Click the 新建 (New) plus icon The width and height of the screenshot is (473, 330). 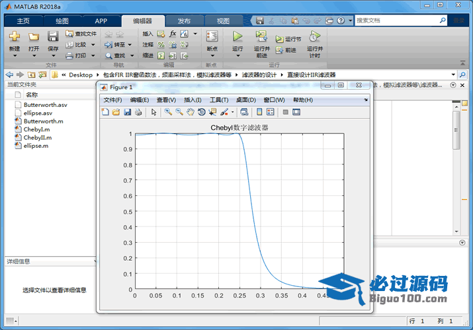[14, 36]
